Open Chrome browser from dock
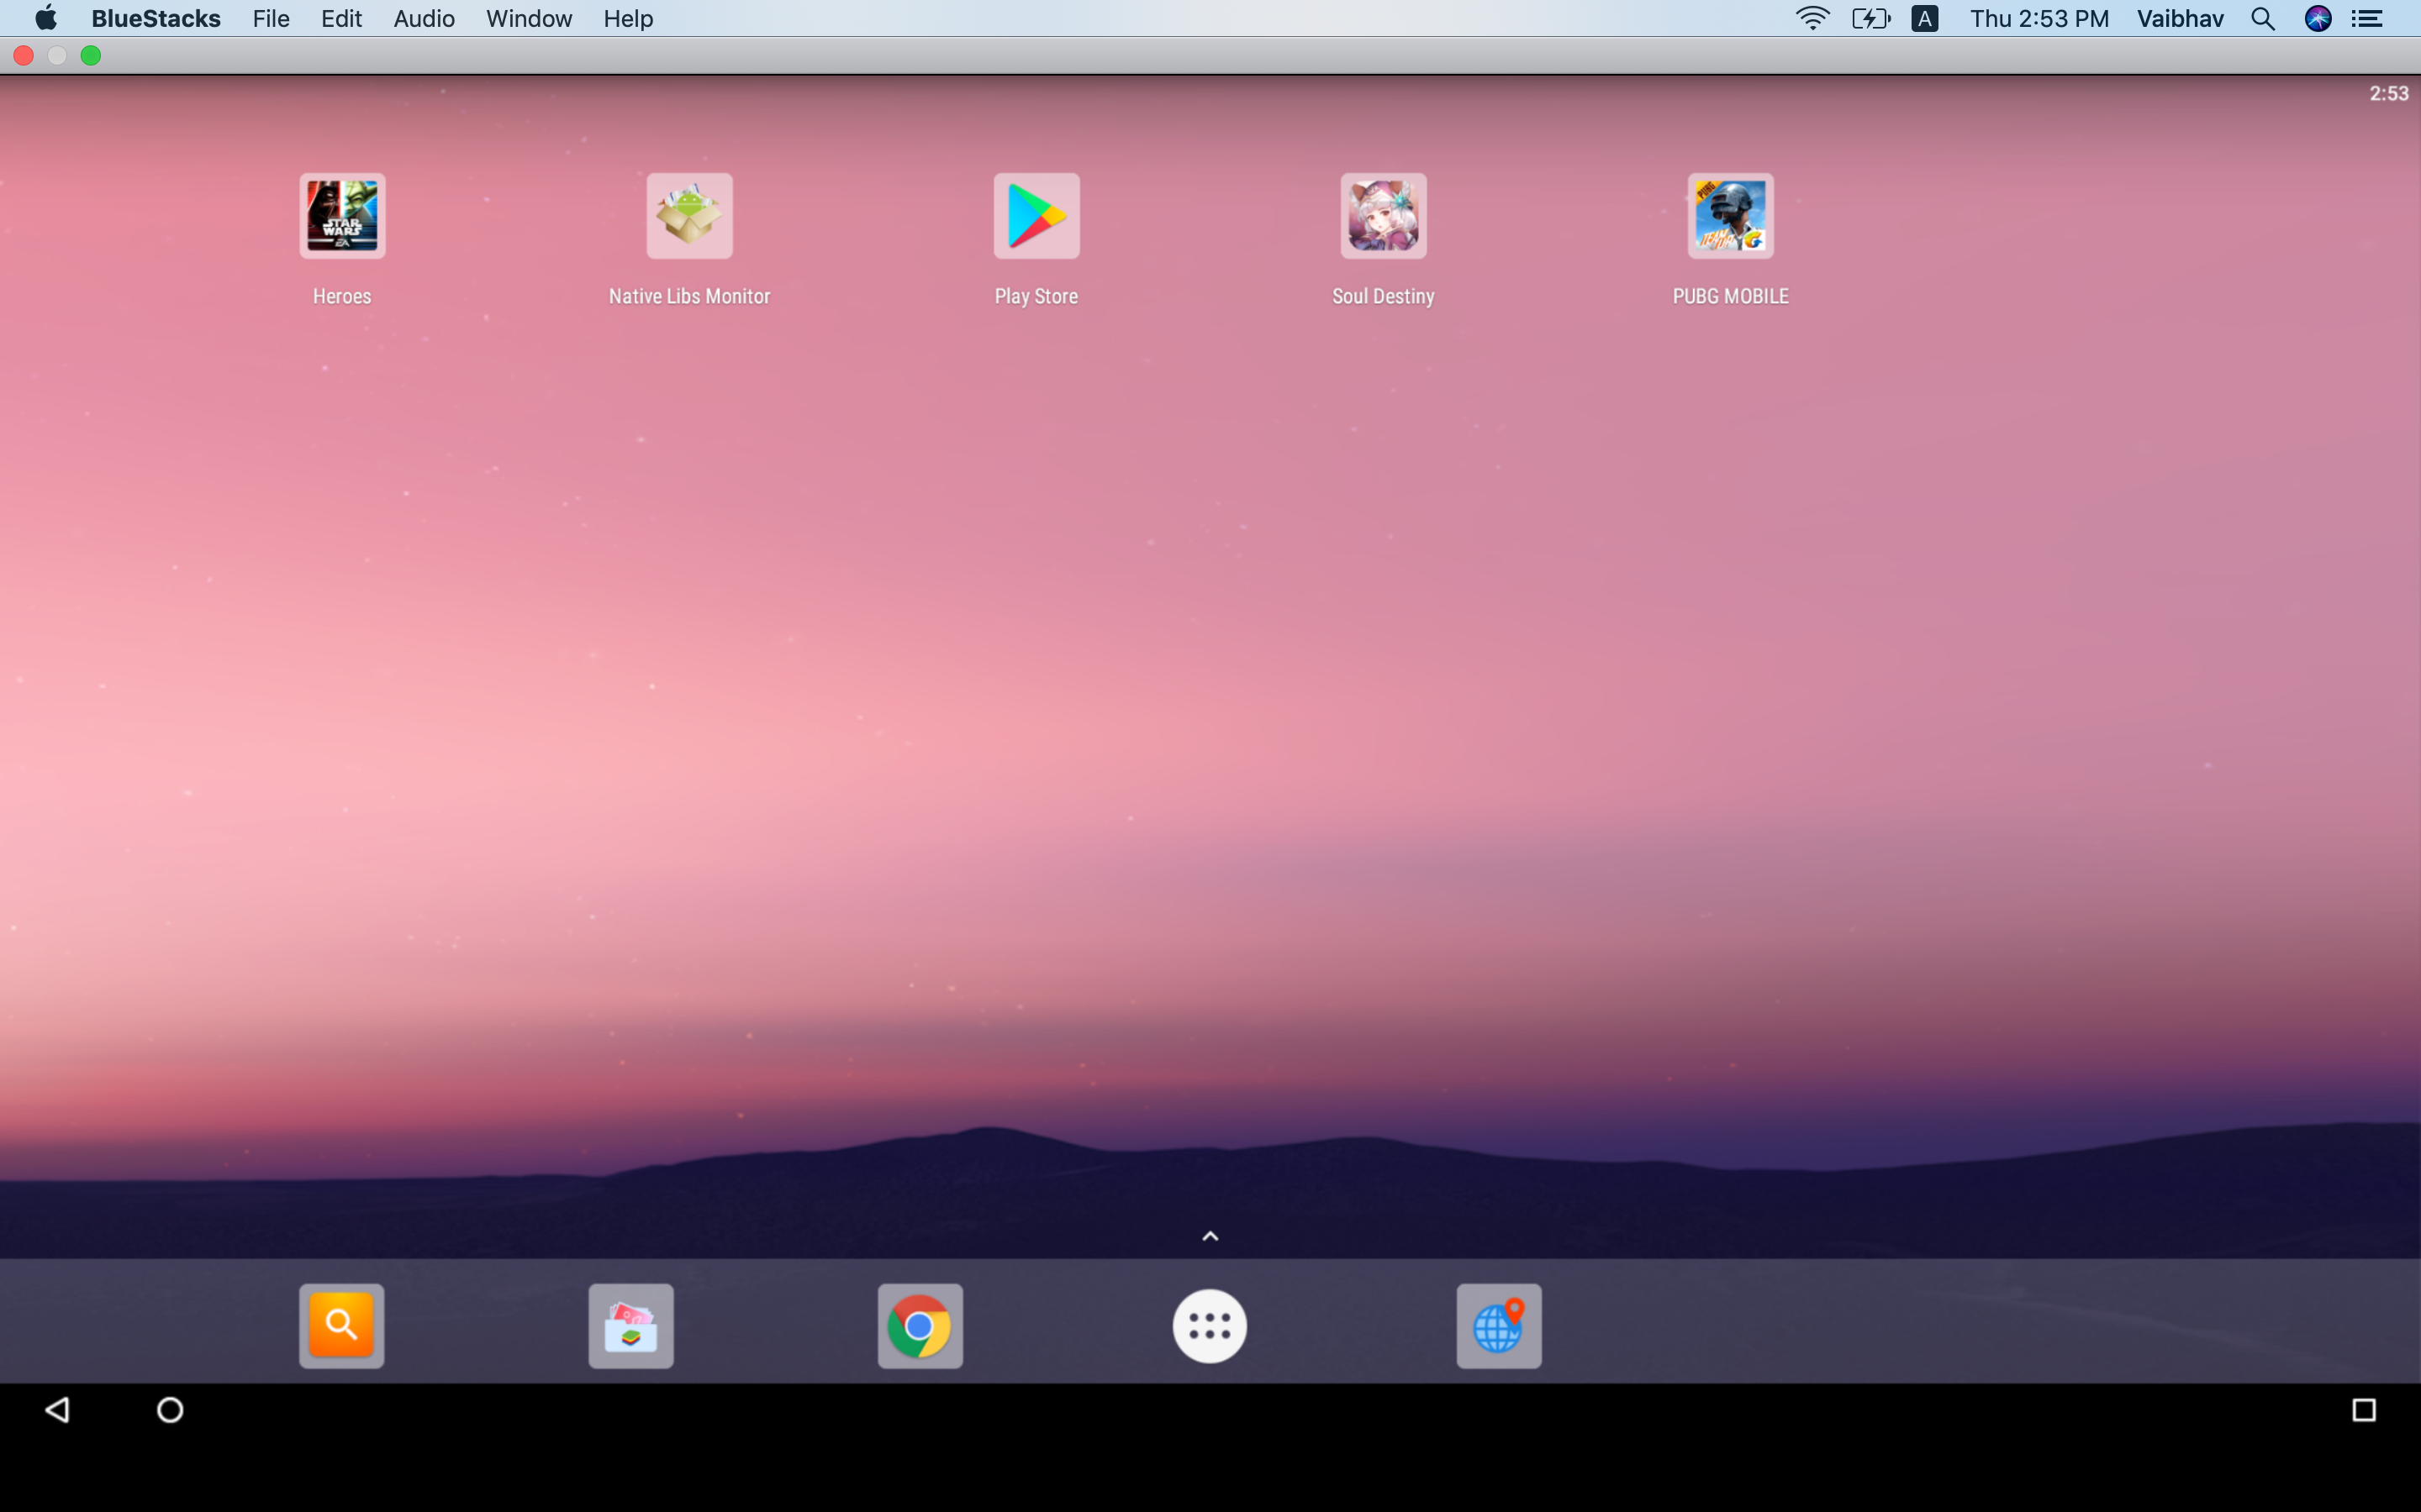This screenshot has width=2421, height=1512. click(919, 1326)
